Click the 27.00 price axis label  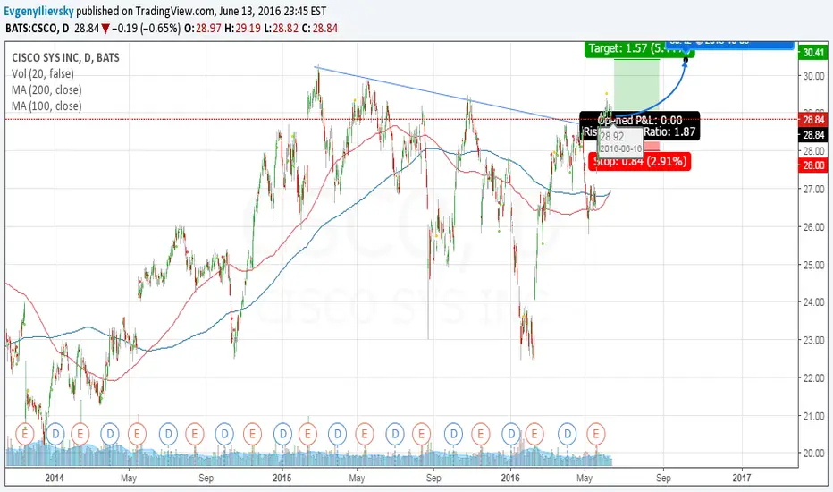click(814, 189)
